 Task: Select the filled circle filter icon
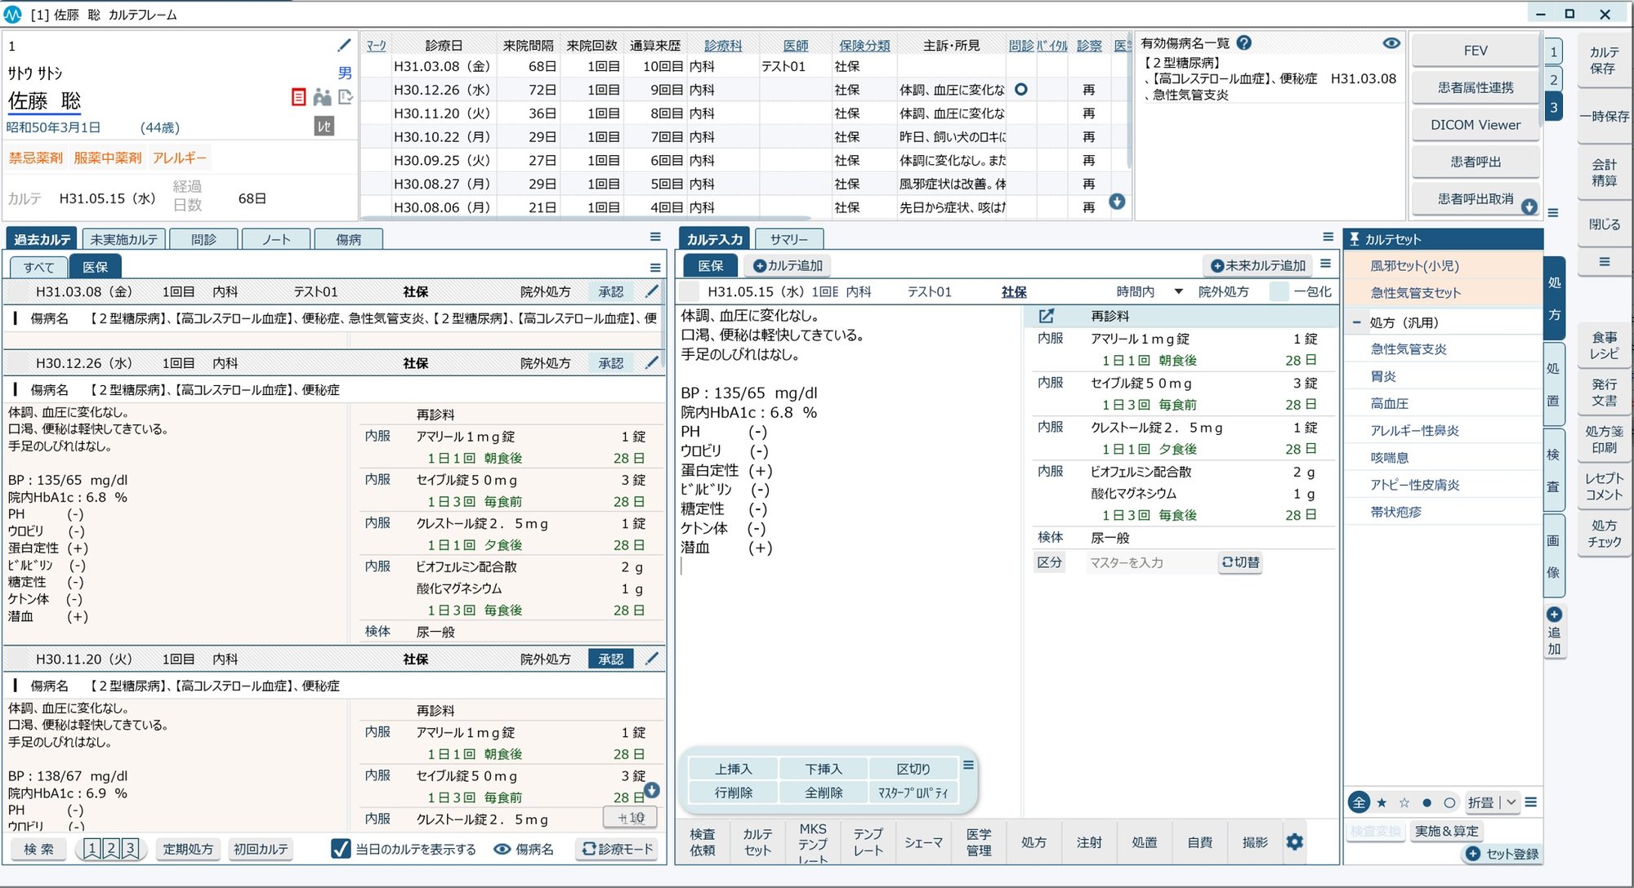click(x=1426, y=802)
